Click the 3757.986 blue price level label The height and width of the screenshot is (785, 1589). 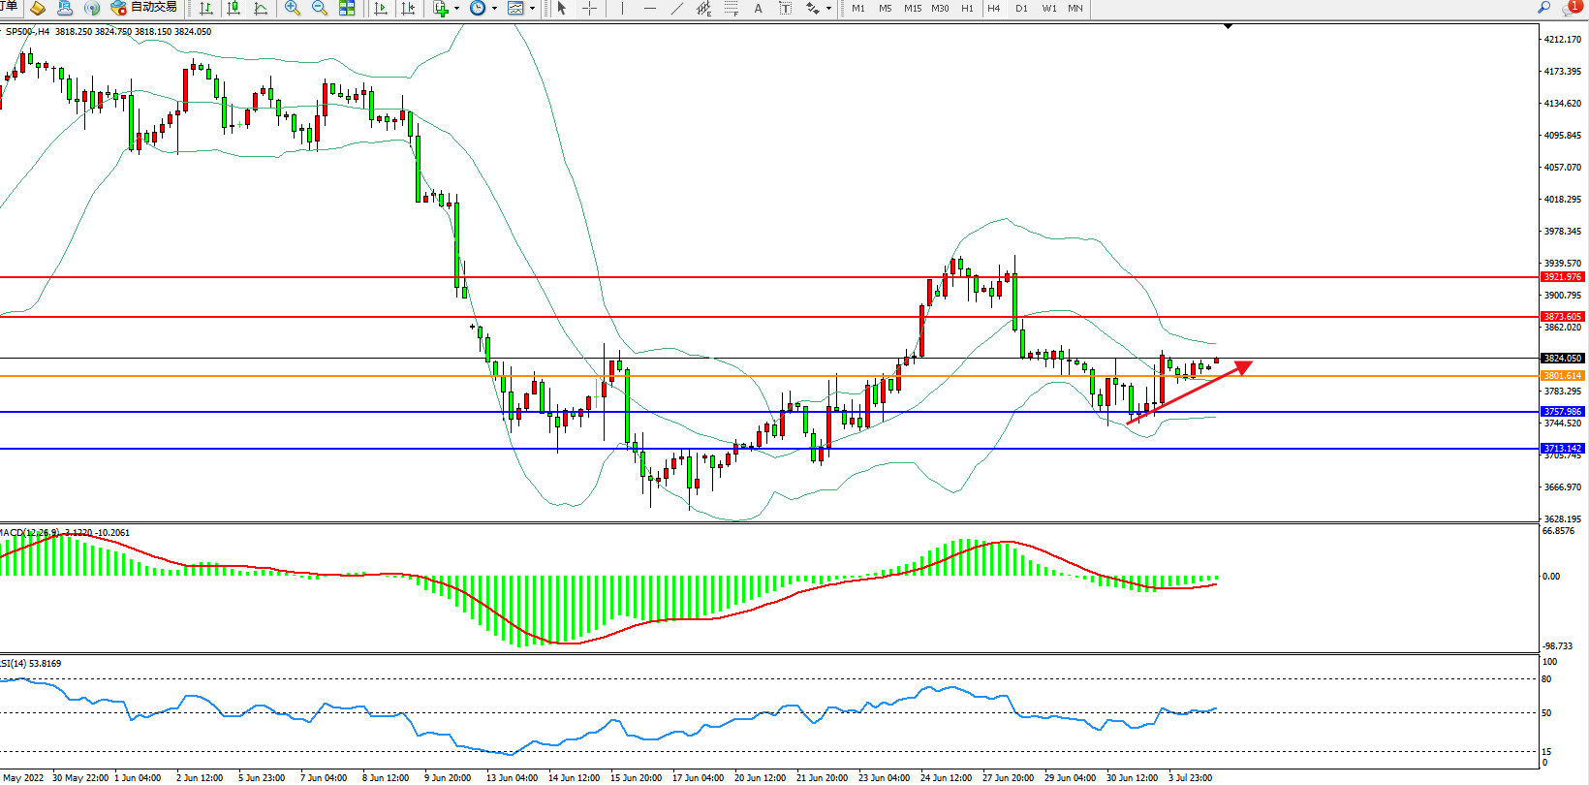pos(1562,412)
